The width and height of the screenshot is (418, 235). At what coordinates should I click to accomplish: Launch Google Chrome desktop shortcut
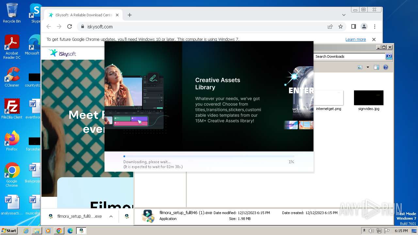[x=12, y=175]
